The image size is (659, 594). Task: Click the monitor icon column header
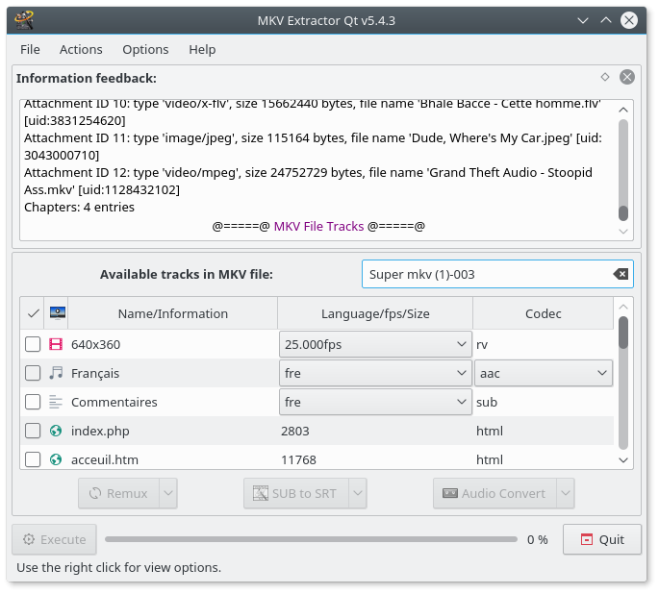pos(57,313)
